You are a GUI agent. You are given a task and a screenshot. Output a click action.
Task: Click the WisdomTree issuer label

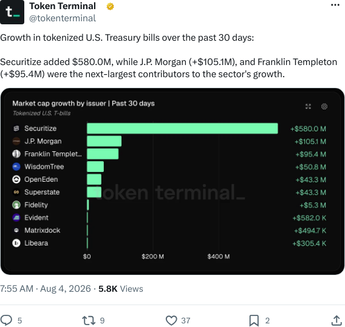[44, 167]
